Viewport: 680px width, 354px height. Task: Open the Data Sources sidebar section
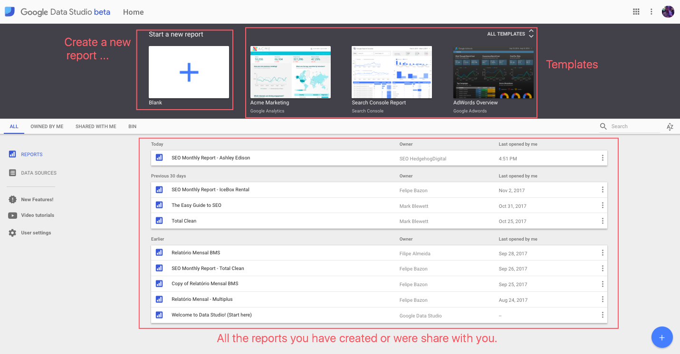[x=38, y=173]
